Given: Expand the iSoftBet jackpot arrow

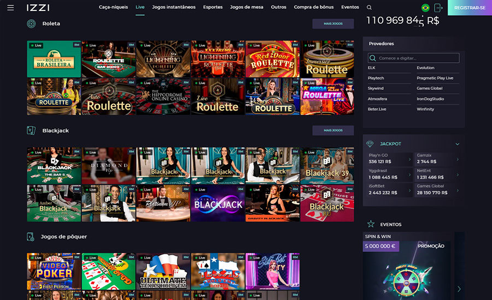Looking at the screenshot, I should (x=409, y=190).
